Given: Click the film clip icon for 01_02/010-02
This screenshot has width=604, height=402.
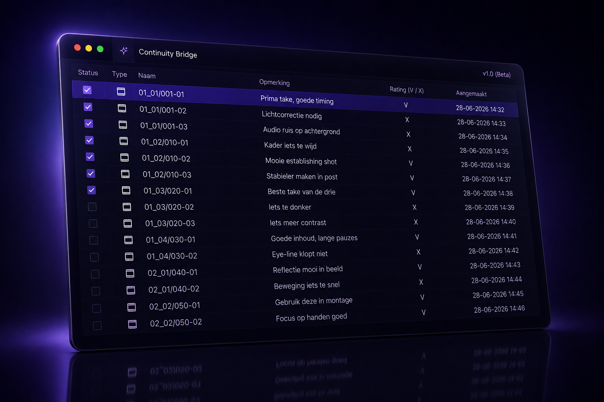Looking at the screenshot, I should coord(124,157).
